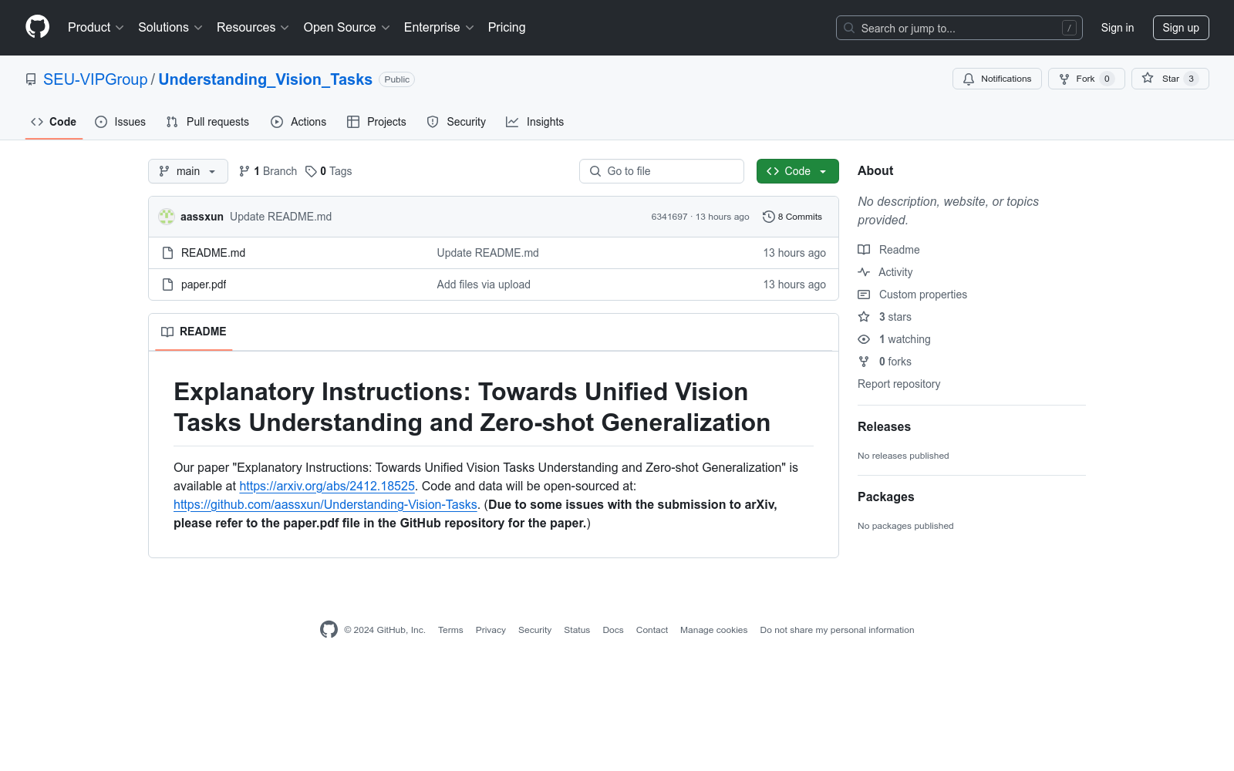This screenshot has height=771, width=1234.
Task: View the 0 forks link
Action: coord(885,362)
